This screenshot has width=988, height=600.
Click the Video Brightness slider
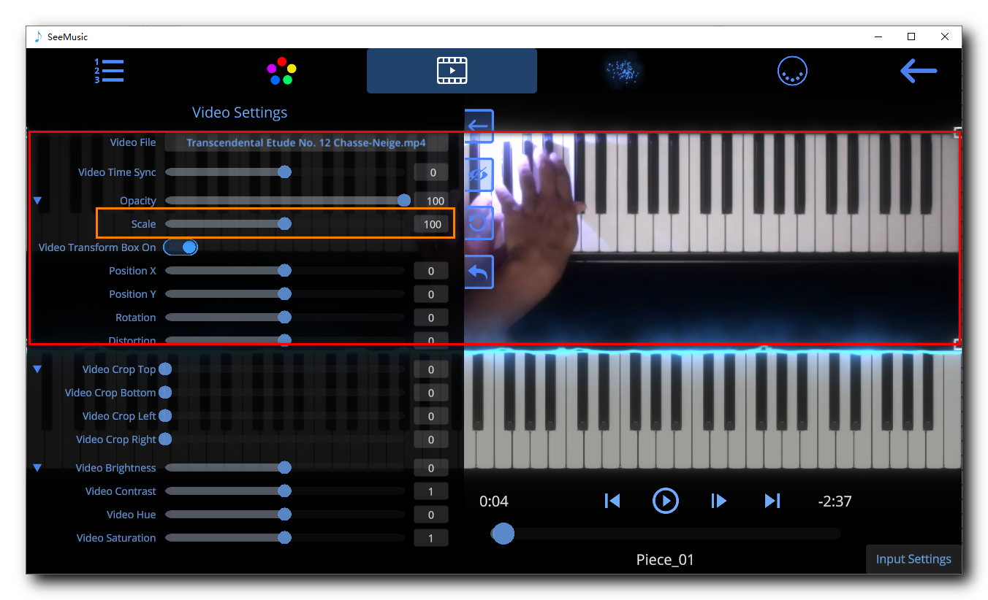point(285,468)
